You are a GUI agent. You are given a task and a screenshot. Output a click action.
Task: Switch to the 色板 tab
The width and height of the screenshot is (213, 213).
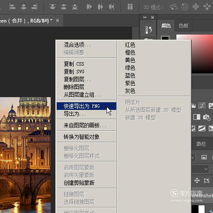pyautogui.click(x=184, y=26)
